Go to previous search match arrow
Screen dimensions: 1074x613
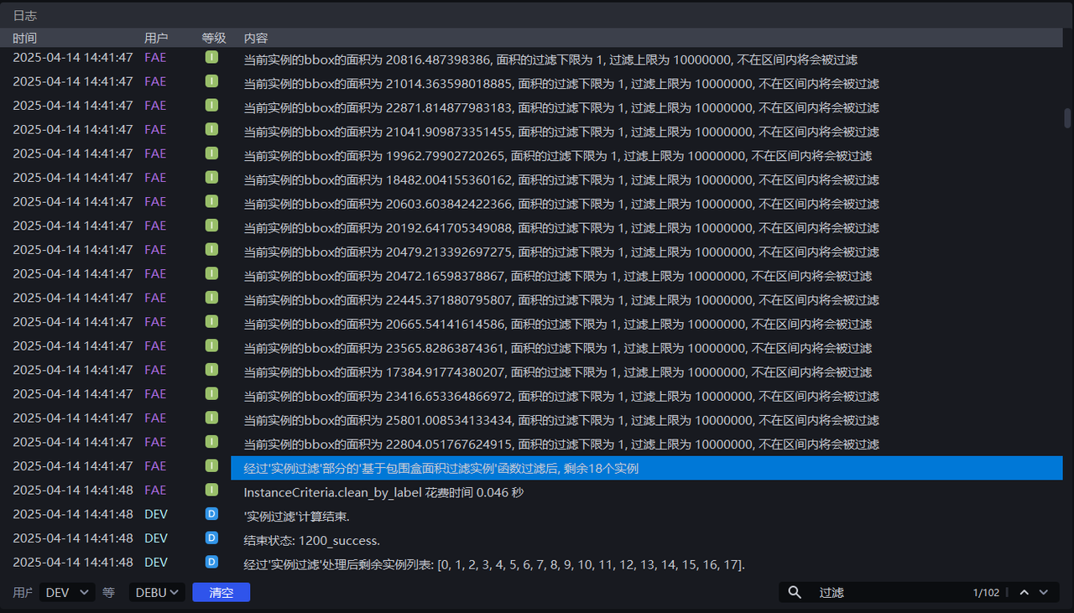coord(1024,593)
